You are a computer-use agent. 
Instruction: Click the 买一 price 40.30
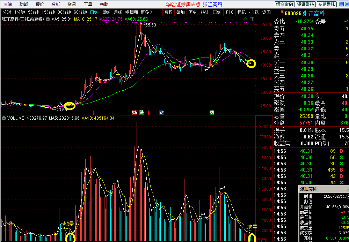307,62
